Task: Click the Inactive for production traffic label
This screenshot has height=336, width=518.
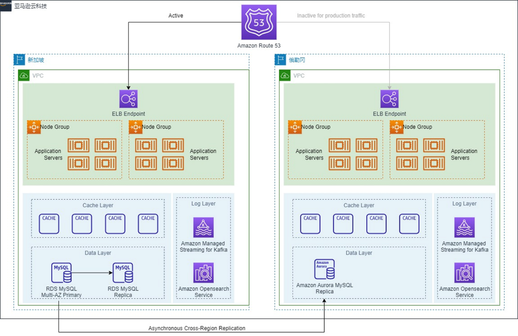Action: point(331,16)
